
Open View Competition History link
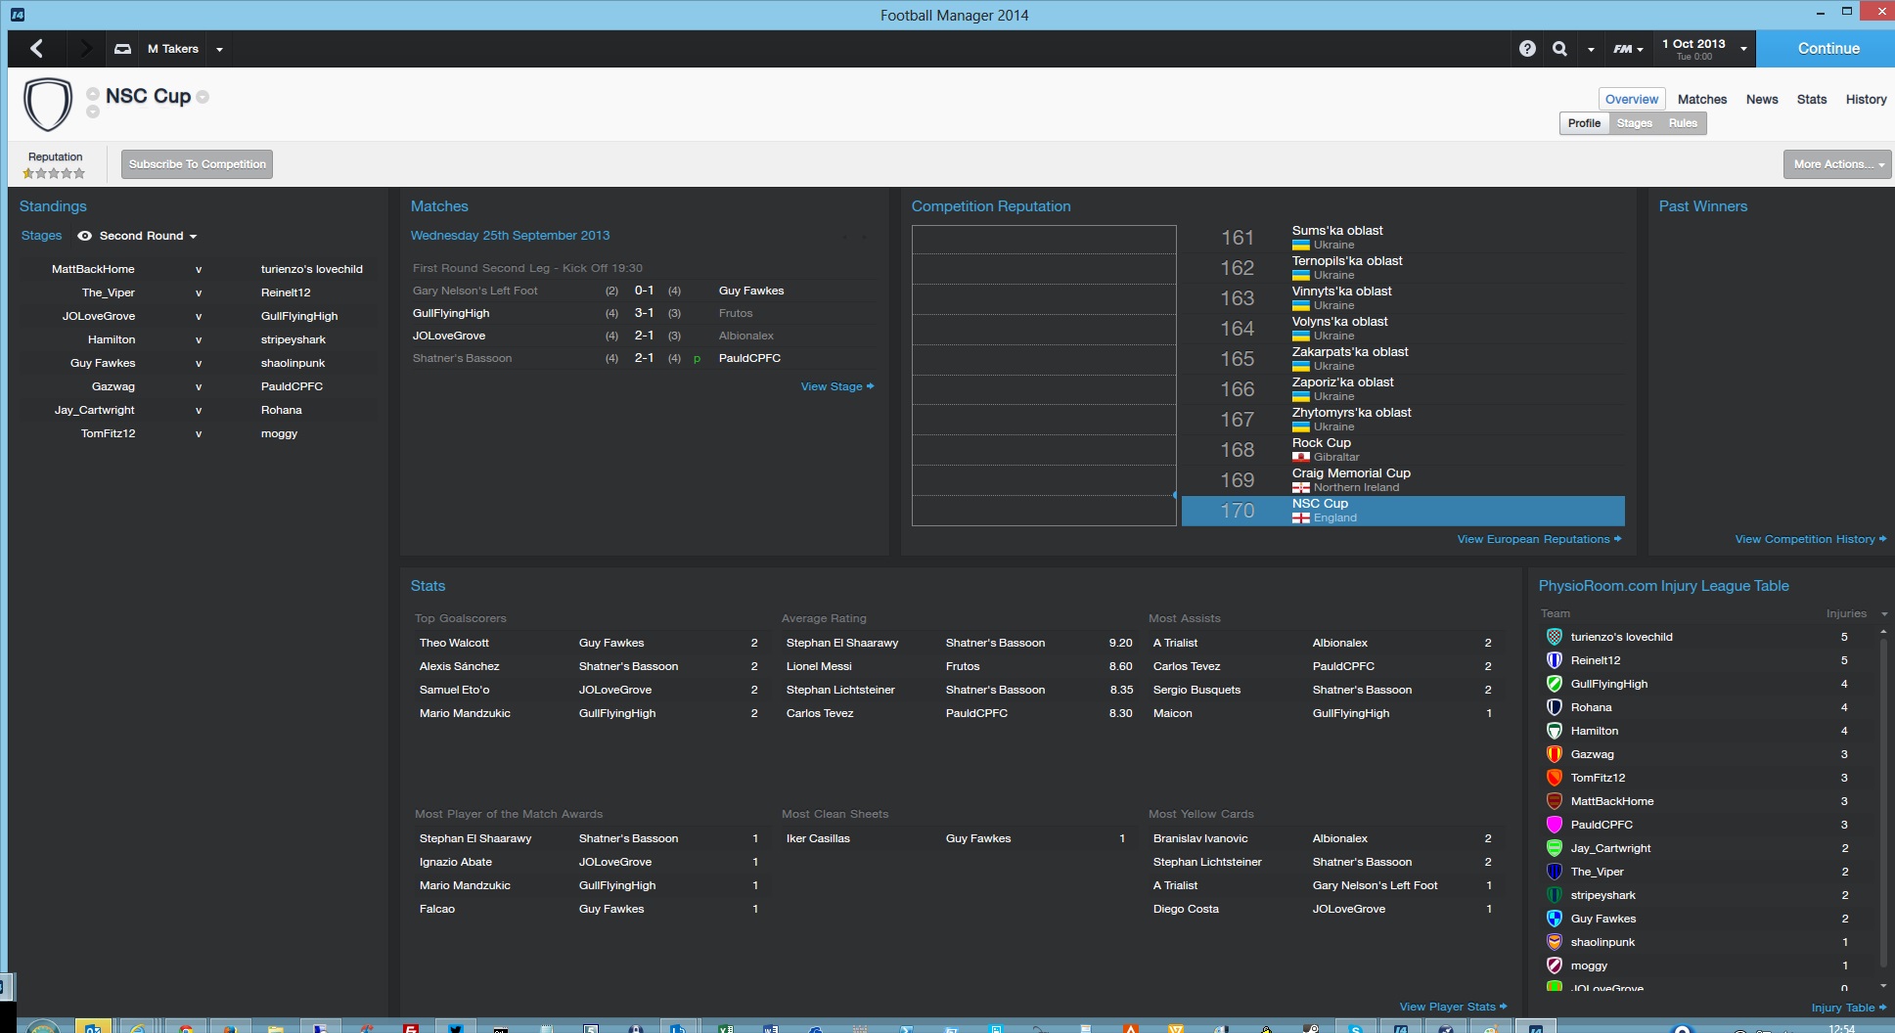1811,540
